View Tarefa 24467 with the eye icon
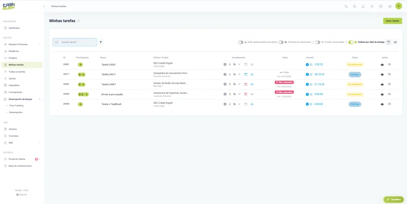This screenshot has width=407, height=204. (x=382, y=85)
